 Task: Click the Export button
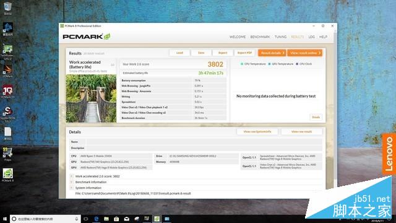(223, 53)
